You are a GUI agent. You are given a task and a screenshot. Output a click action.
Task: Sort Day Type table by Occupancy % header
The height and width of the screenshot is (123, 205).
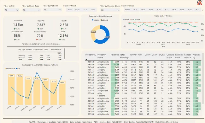click(38, 50)
